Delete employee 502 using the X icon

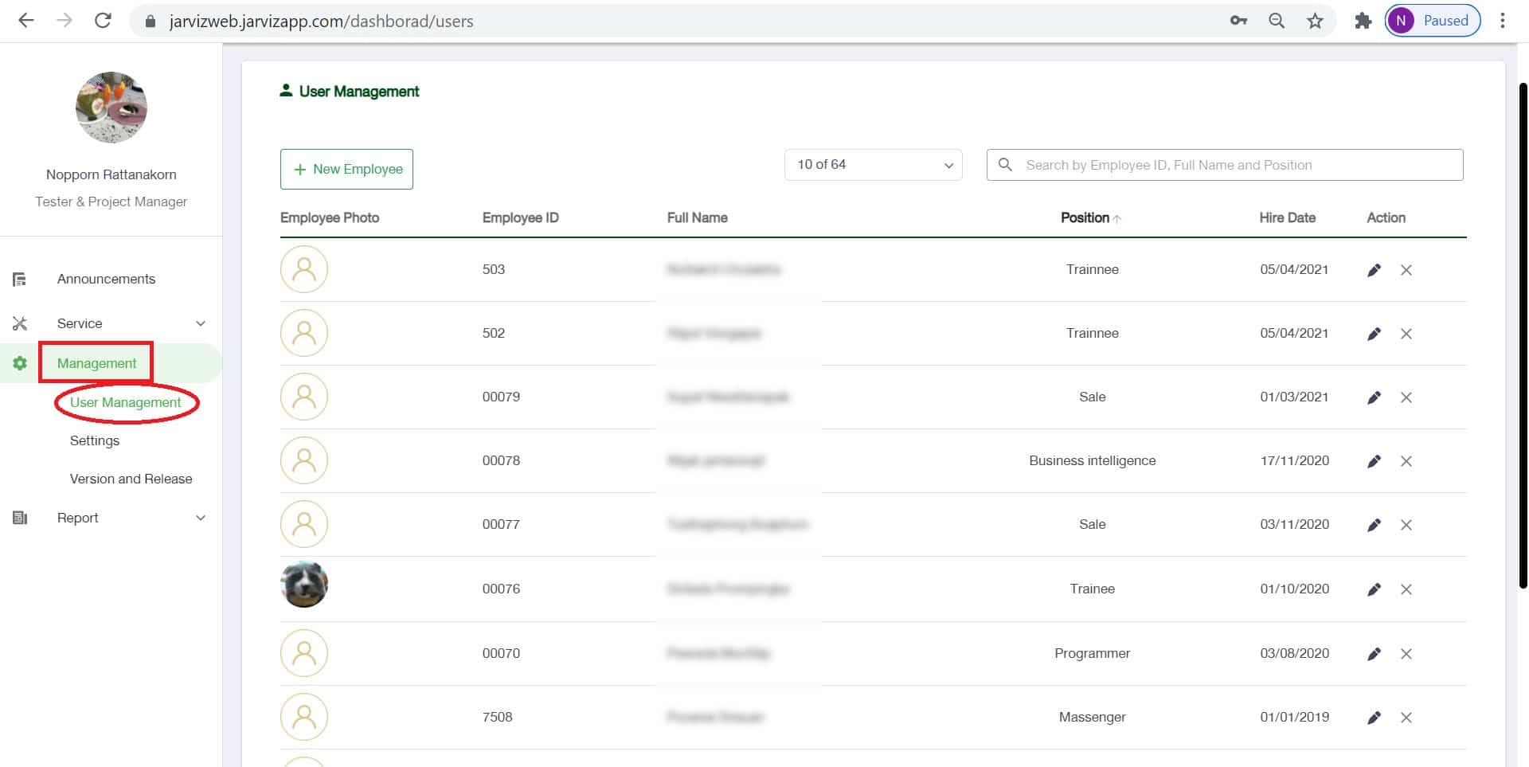pos(1406,334)
